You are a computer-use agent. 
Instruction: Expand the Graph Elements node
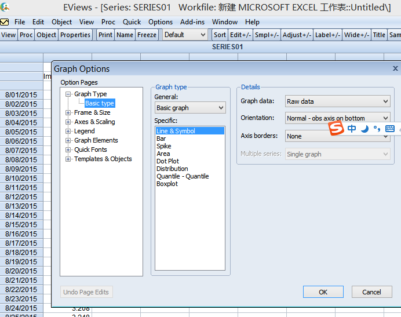click(x=68, y=140)
